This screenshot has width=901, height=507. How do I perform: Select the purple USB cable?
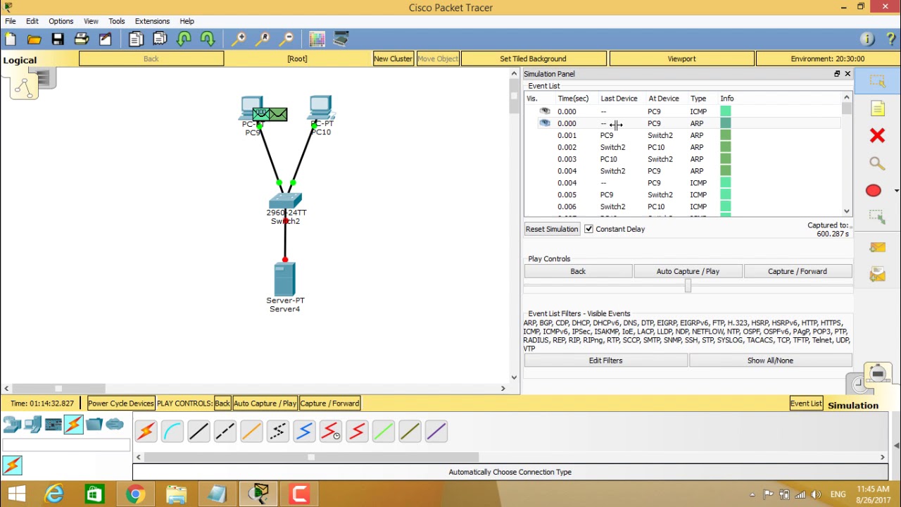[x=436, y=431]
